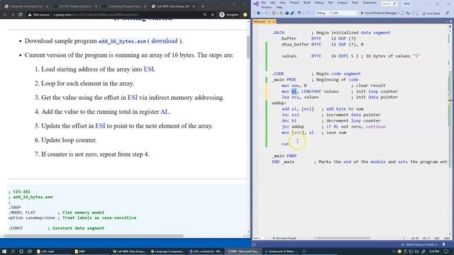Viewport: 454px width, 255px height.
Task: Switch to the Controlling Program Flow tab
Action: coord(124,6)
